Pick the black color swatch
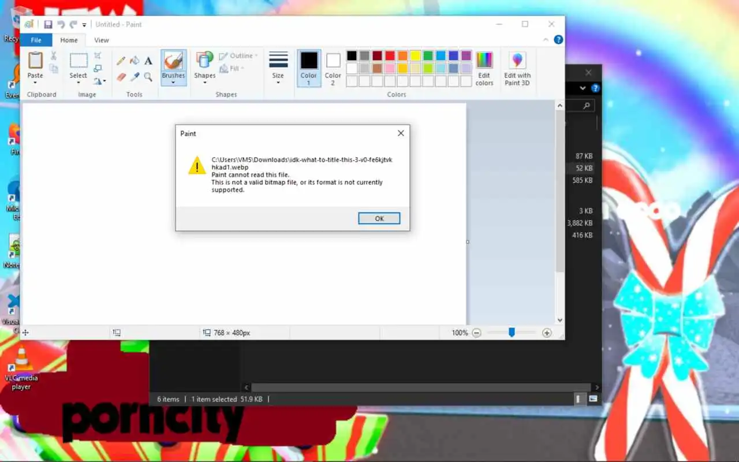Image resolution: width=739 pixels, height=462 pixels. coord(352,56)
